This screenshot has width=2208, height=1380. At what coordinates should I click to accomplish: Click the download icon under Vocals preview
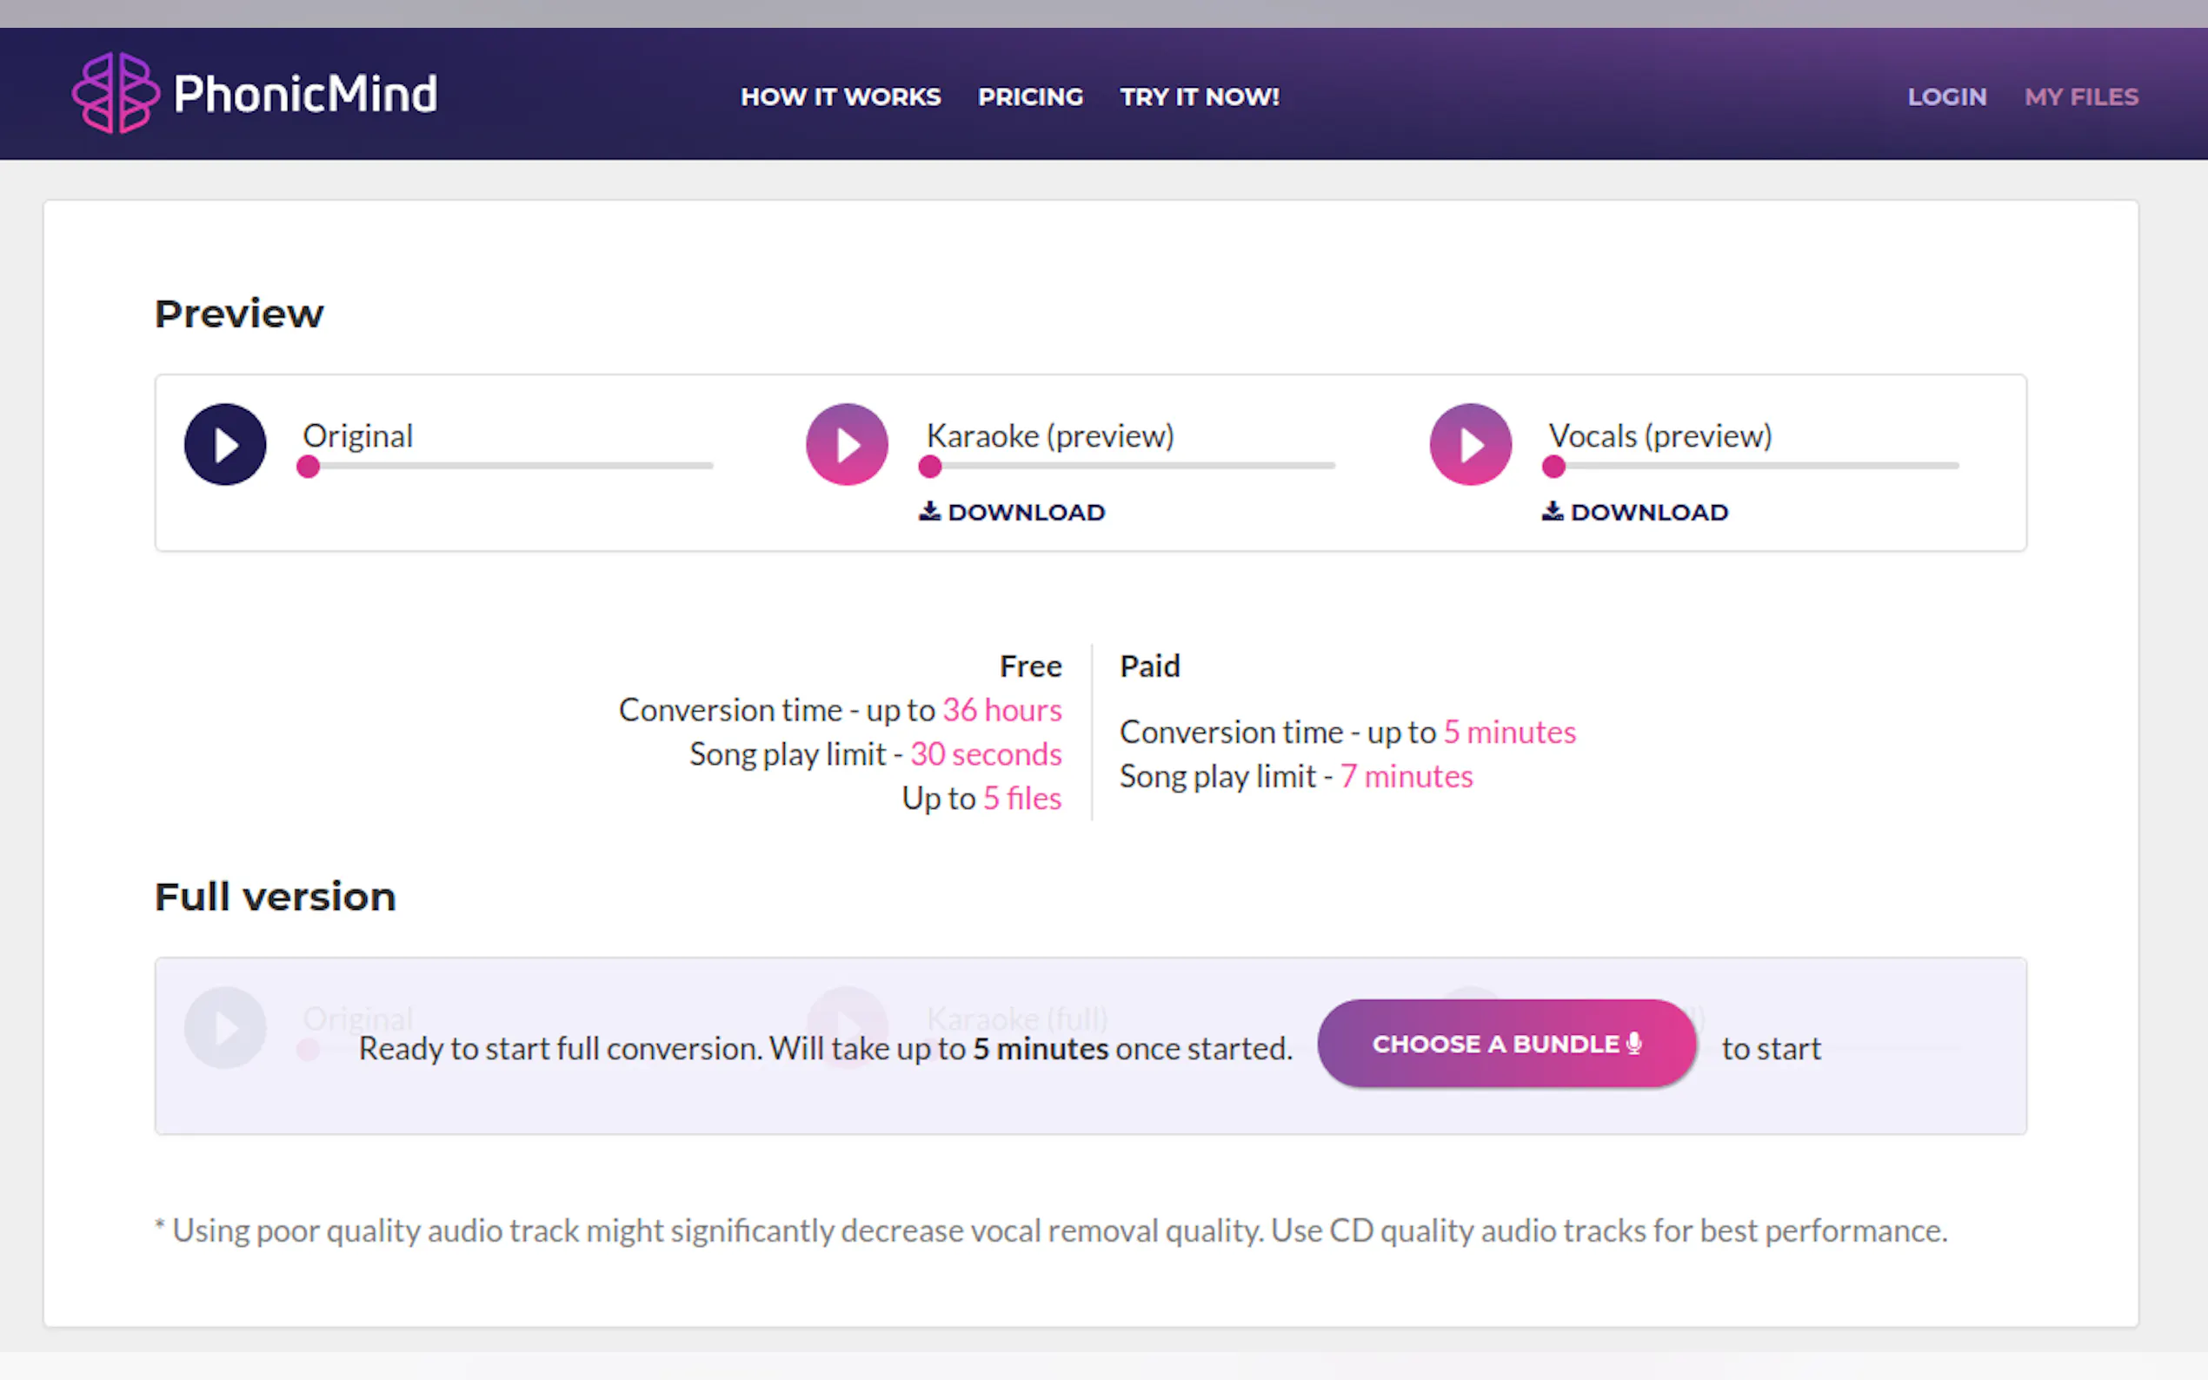pyautogui.click(x=1552, y=511)
